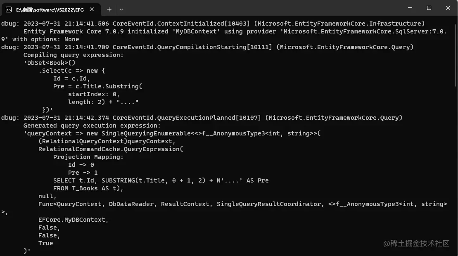The width and height of the screenshot is (458, 256).
Task: Click the 'Compiling query expression:' text
Action: click(74, 55)
